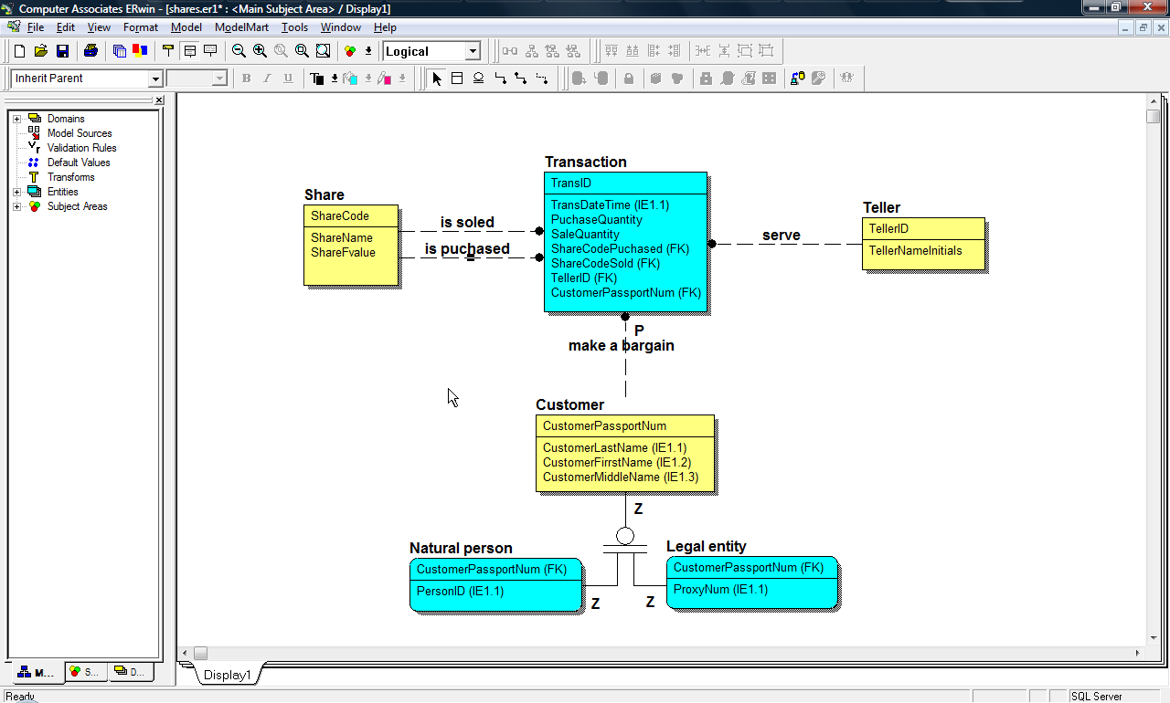Open the text color dropdown arrow

[335, 79]
